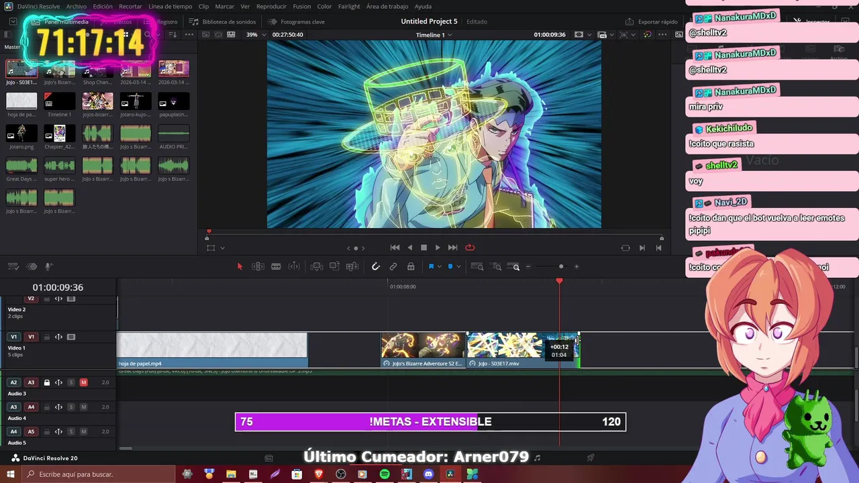
Task: Toggle Position Lock padlock icon
Action: [x=411, y=266]
